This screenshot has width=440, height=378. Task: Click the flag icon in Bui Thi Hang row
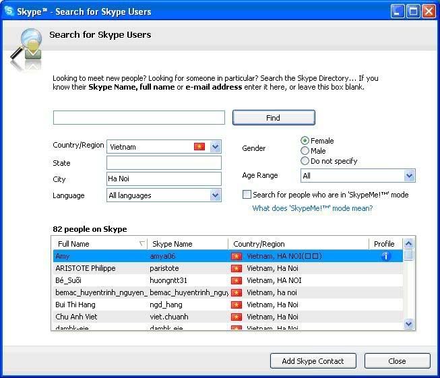click(x=237, y=305)
